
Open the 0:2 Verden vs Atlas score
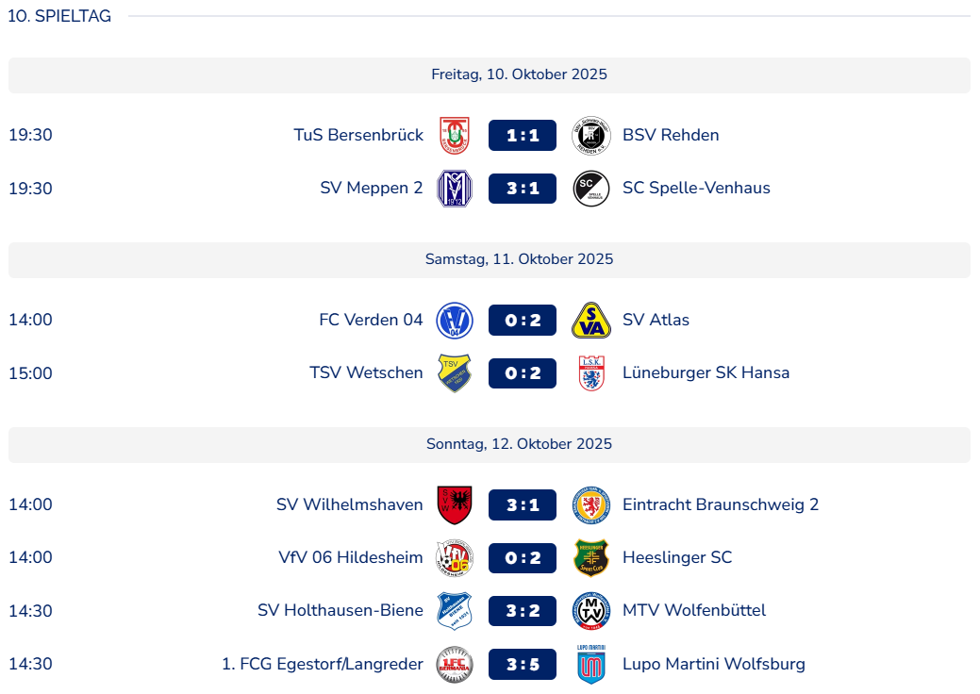point(523,321)
